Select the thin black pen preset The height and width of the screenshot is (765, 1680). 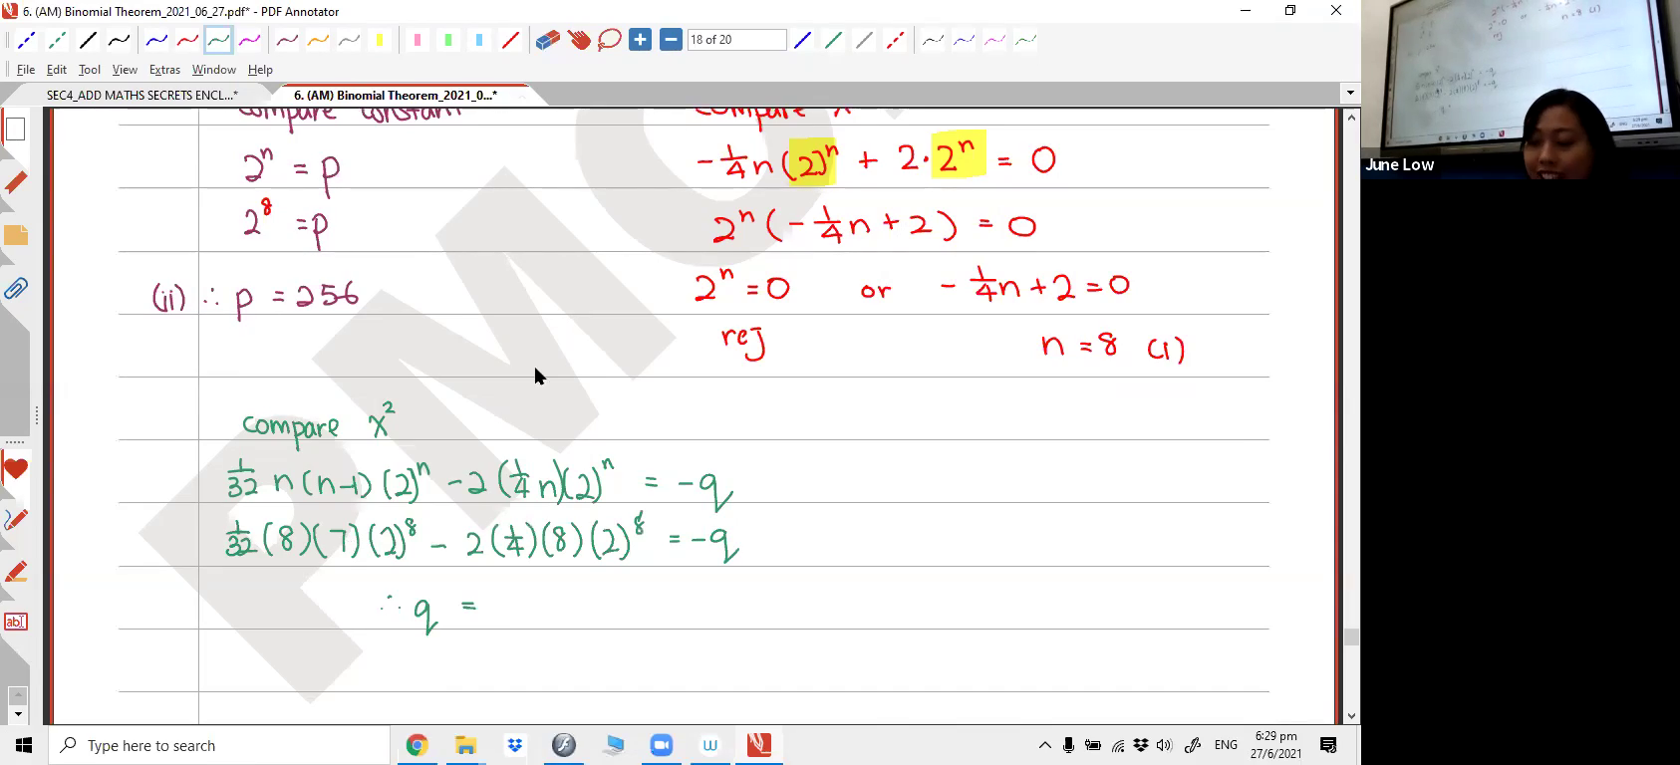coord(934,40)
